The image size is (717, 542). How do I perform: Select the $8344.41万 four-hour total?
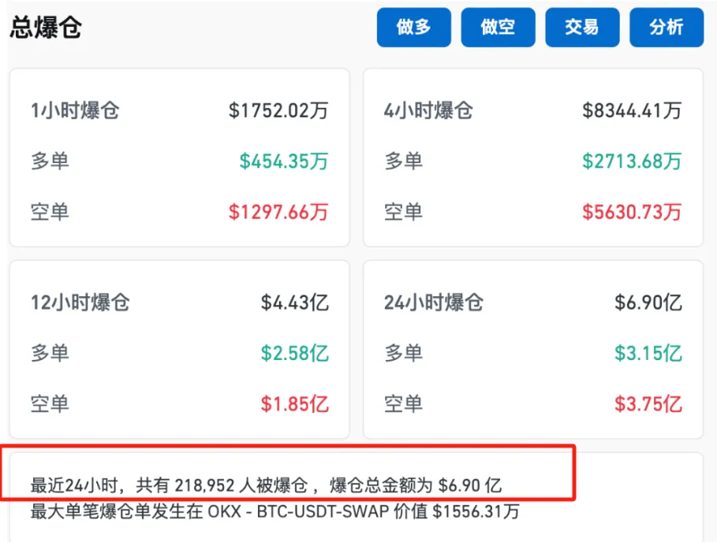(x=632, y=111)
